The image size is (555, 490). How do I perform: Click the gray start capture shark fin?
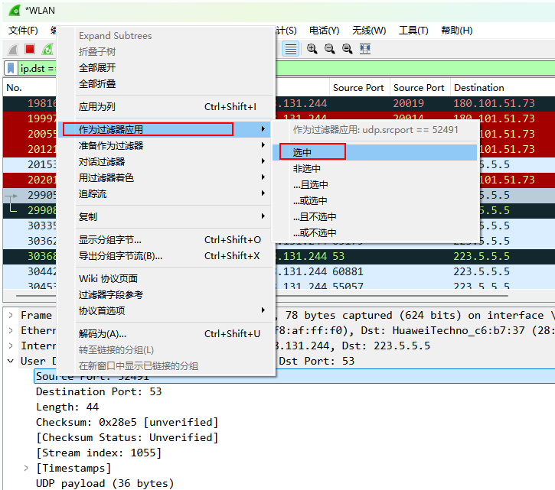coord(13,49)
